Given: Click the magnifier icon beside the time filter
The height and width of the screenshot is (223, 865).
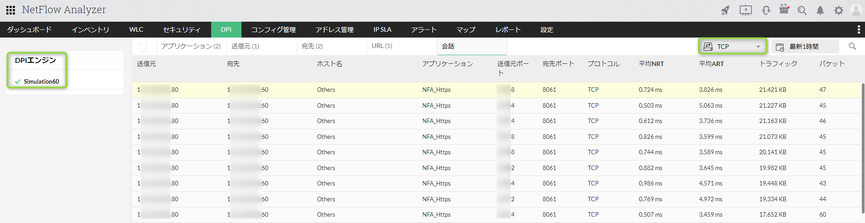Looking at the screenshot, I should pyautogui.click(x=852, y=46).
